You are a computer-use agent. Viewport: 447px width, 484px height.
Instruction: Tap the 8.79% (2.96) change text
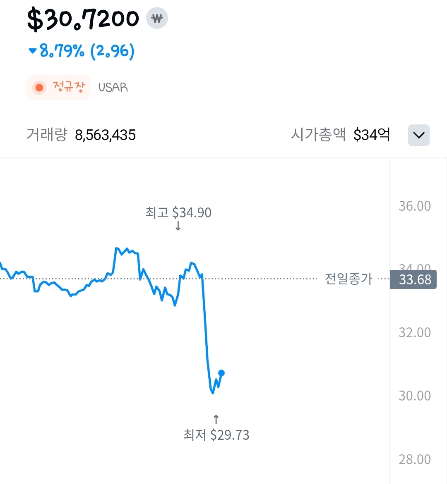[87, 51]
